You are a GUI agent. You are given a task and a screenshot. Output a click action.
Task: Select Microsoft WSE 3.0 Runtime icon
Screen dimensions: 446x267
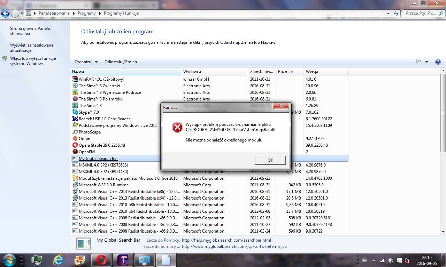pyautogui.click(x=75, y=185)
